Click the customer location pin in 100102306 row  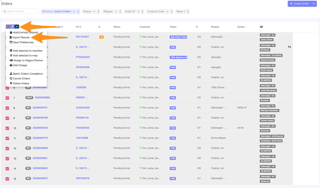pyautogui.click(x=140, y=138)
